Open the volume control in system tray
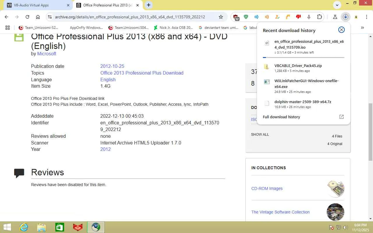Image resolution: width=373 pixels, height=233 pixels. click(x=346, y=227)
